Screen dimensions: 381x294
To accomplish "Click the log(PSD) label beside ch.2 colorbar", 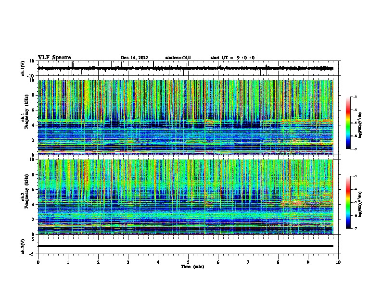I will 360,205.
